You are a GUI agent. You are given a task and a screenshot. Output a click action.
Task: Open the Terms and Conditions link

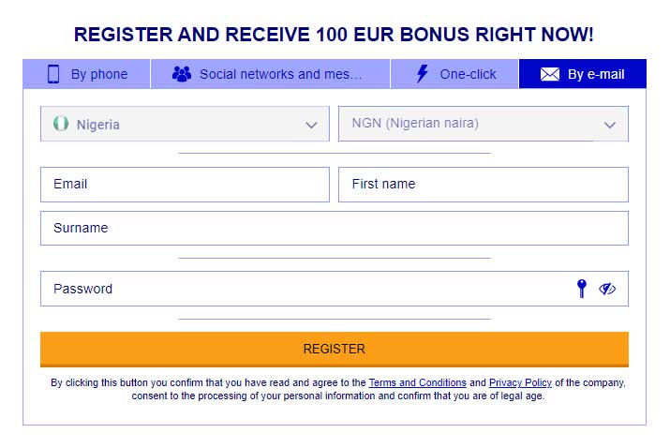pyautogui.click(x=418, y=382)
